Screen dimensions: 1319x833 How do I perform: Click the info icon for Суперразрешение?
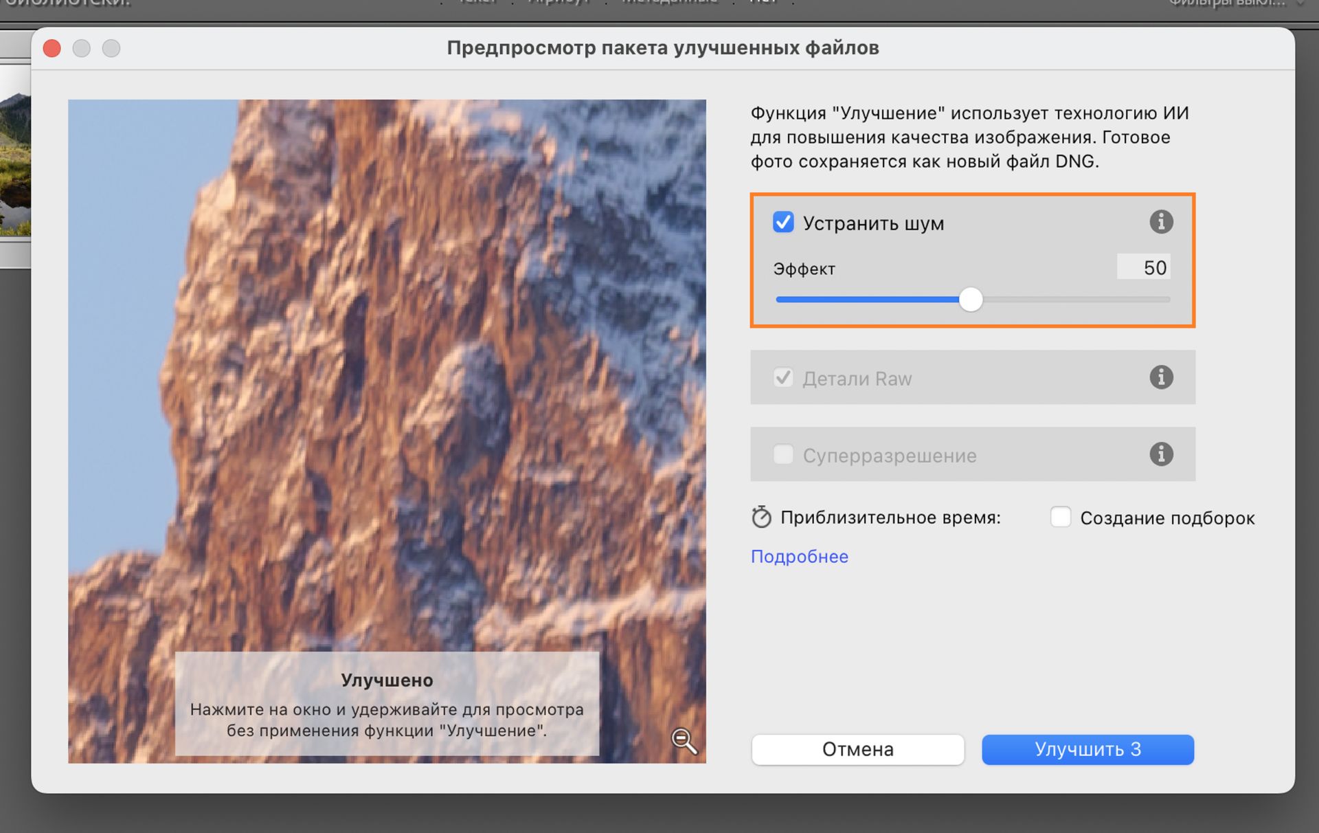[1161, 454]
